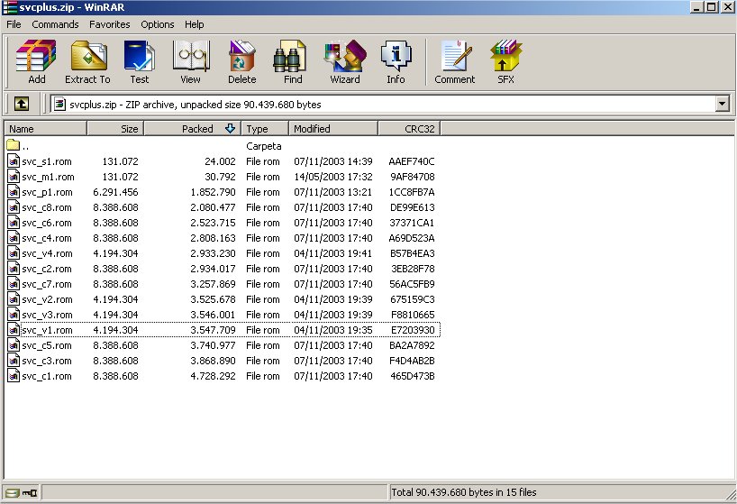Sort list by CRC32 column header

click(x=408, y=129)
